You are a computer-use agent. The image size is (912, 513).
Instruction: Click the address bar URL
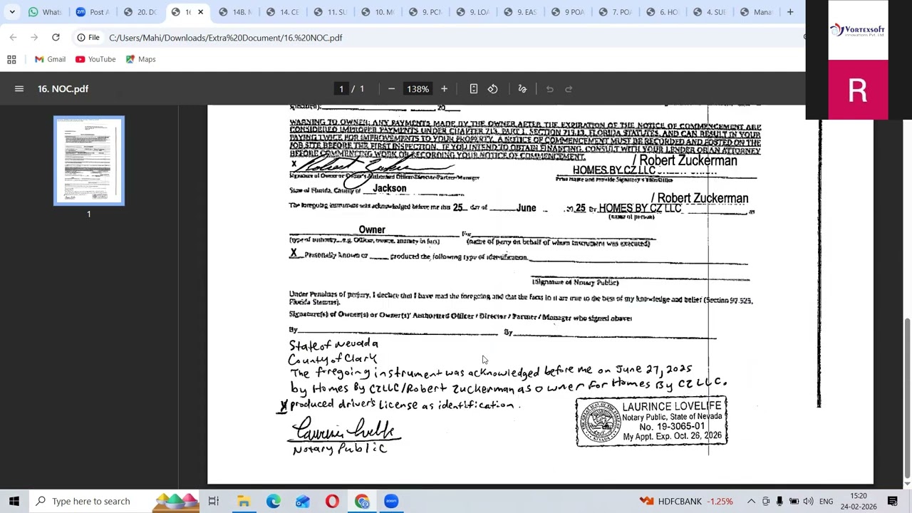[x=225, y=37]
